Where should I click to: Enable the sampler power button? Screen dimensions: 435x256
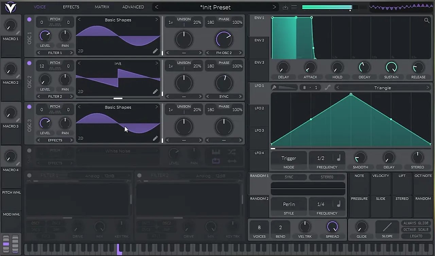click(x=29, y=151)
